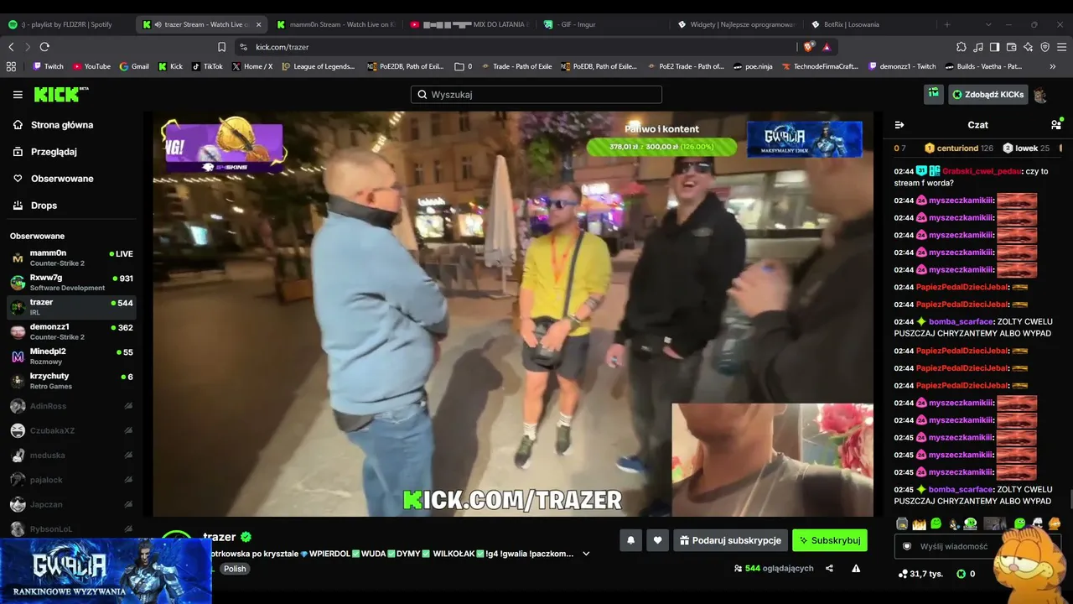Open demonzz1's channel in the sidebar

click(x=71, y=331)
